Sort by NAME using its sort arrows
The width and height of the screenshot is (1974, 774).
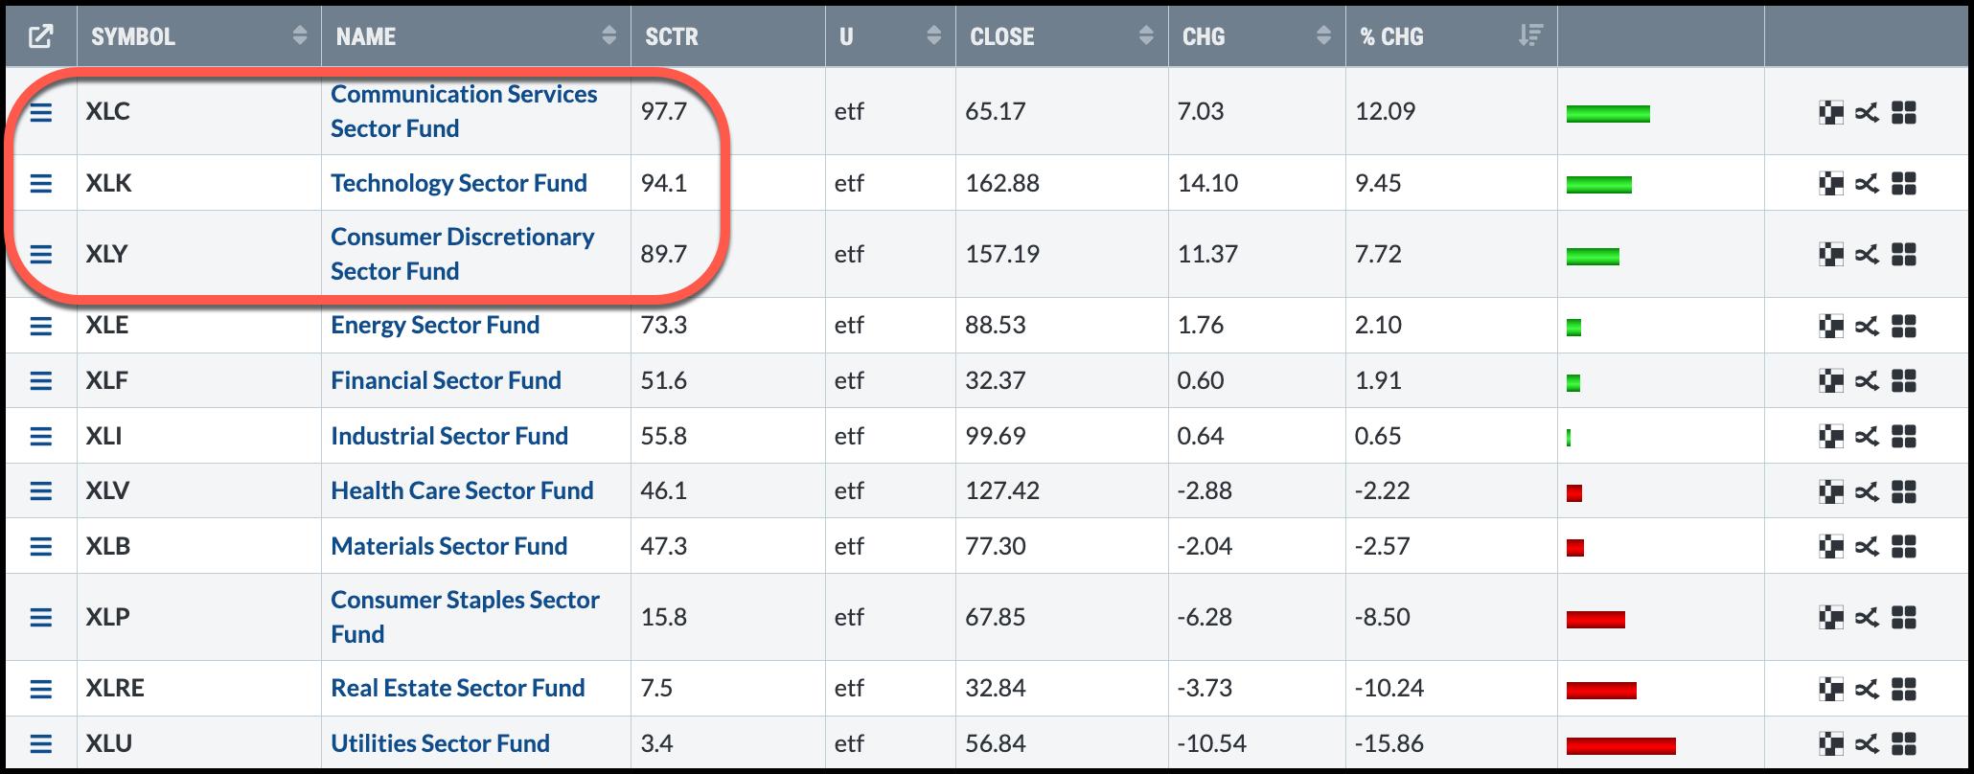pos(608,36)
